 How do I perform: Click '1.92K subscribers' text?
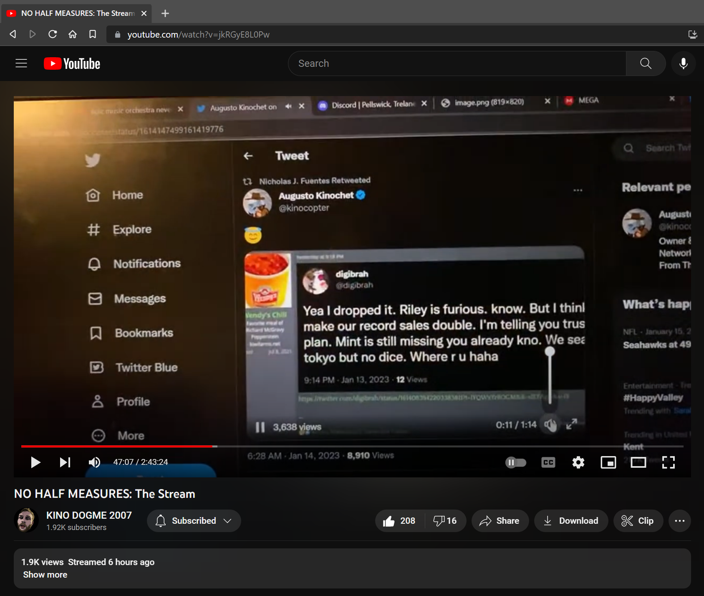(76, 528)
